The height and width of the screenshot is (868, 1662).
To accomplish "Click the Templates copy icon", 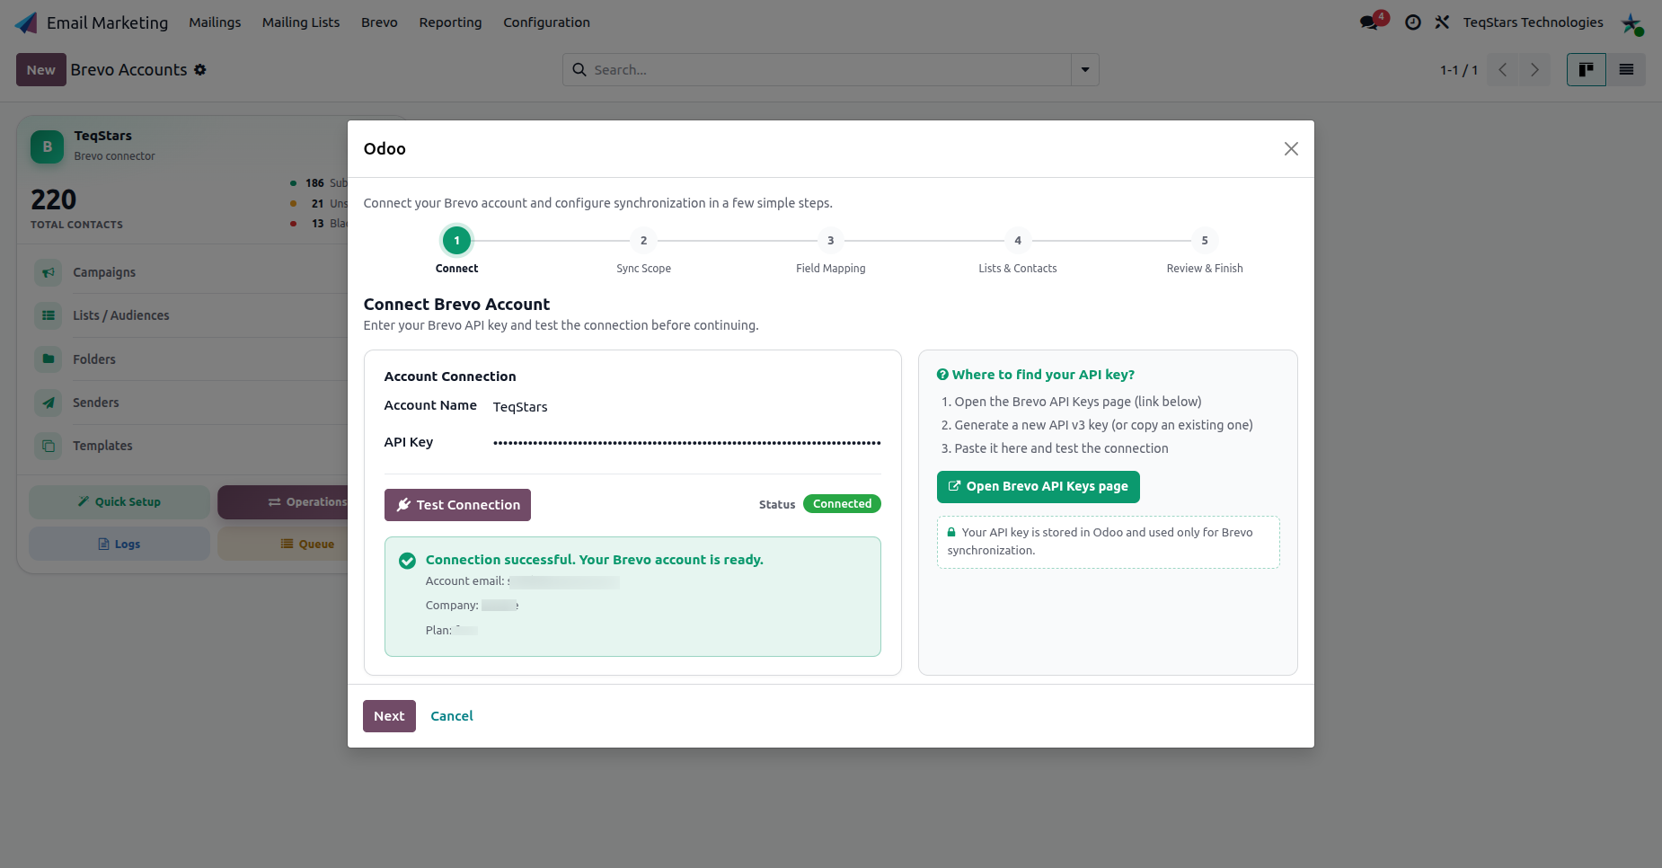I will [49, 446].
